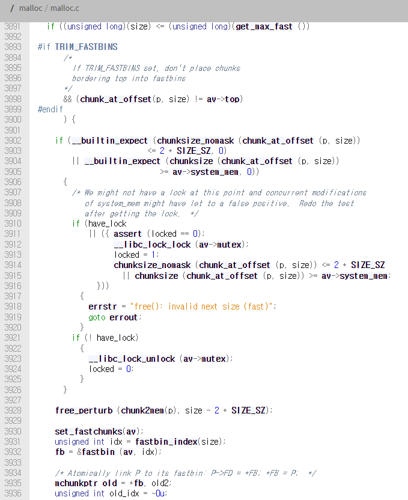Follow the chunk2mem identifier link

tap(142, 410)
